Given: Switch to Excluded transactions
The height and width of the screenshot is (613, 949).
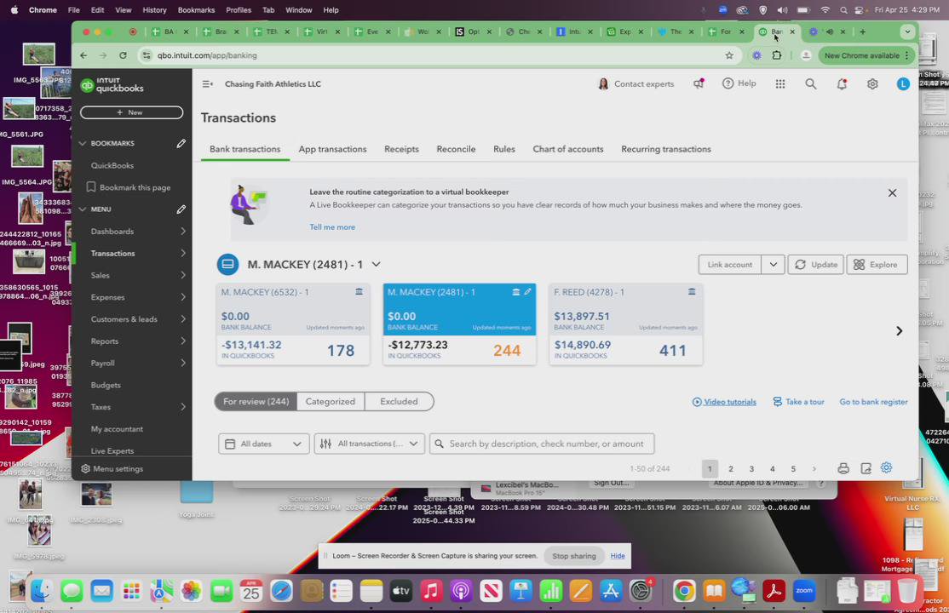Looking at the screenshot, I should [399, 402].
